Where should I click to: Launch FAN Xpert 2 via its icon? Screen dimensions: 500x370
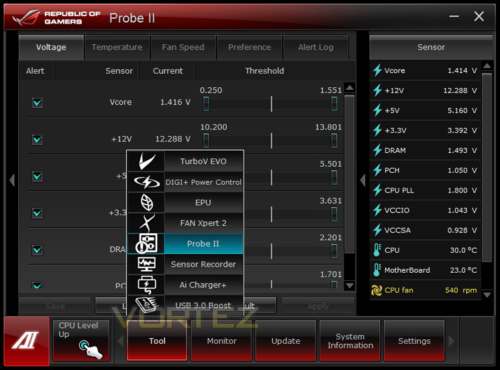pyautogui.click(x=147, y=223)
